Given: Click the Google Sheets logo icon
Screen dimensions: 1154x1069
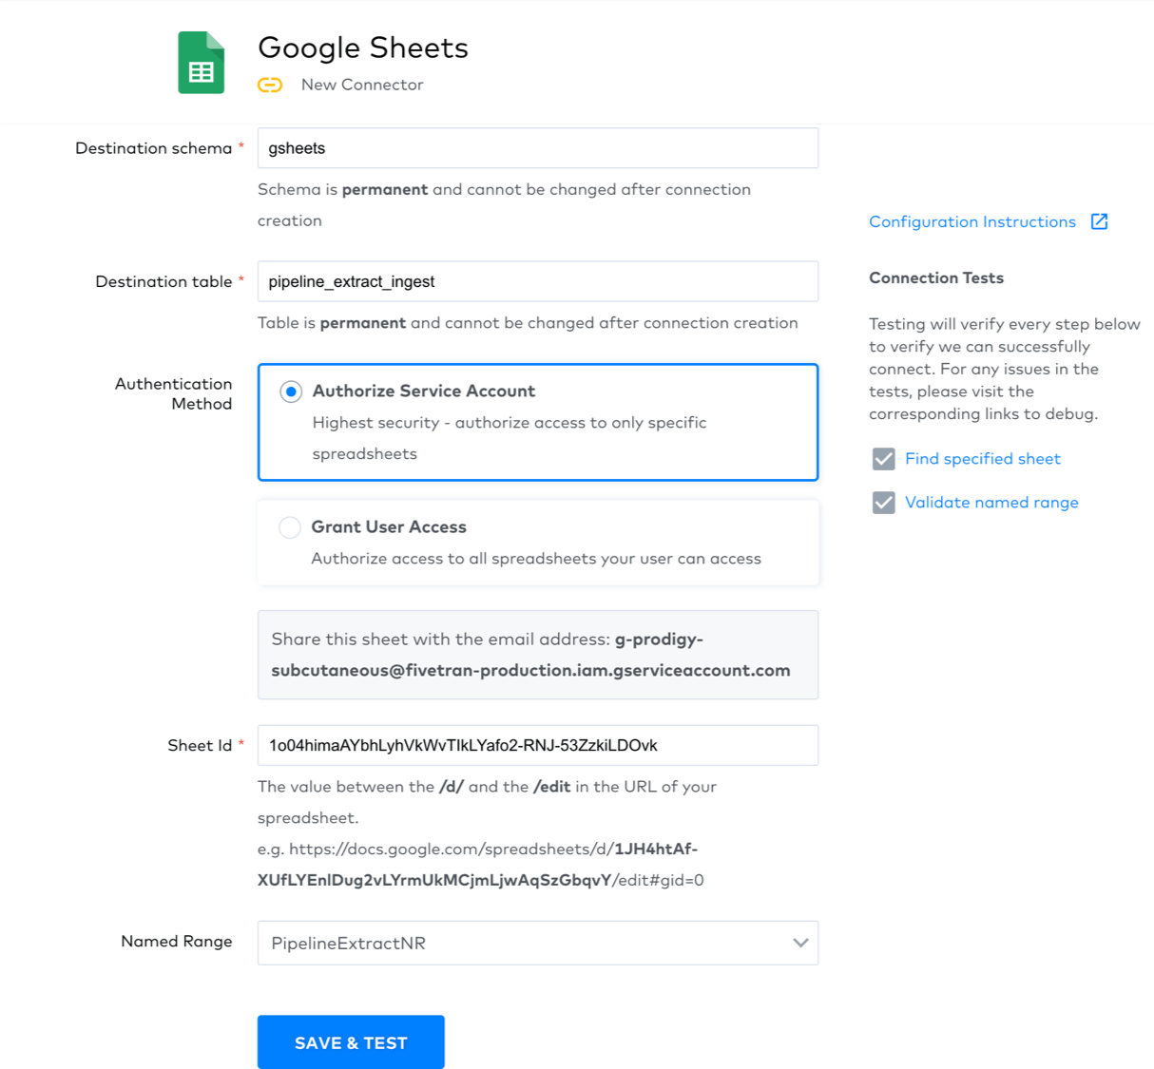Looking at the screenshot, I should (202, 64).
